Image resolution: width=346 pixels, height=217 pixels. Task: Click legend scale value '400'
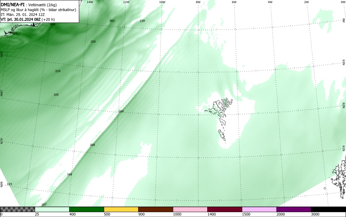pyautogui.click(x=72, y=214)
